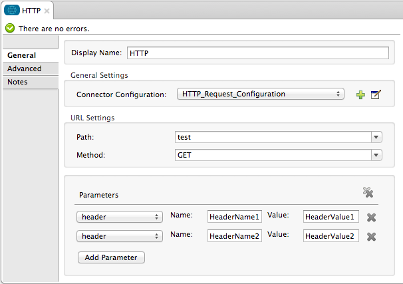Click the Display Name text field
The image size is (403, 284).
[257, 53]
